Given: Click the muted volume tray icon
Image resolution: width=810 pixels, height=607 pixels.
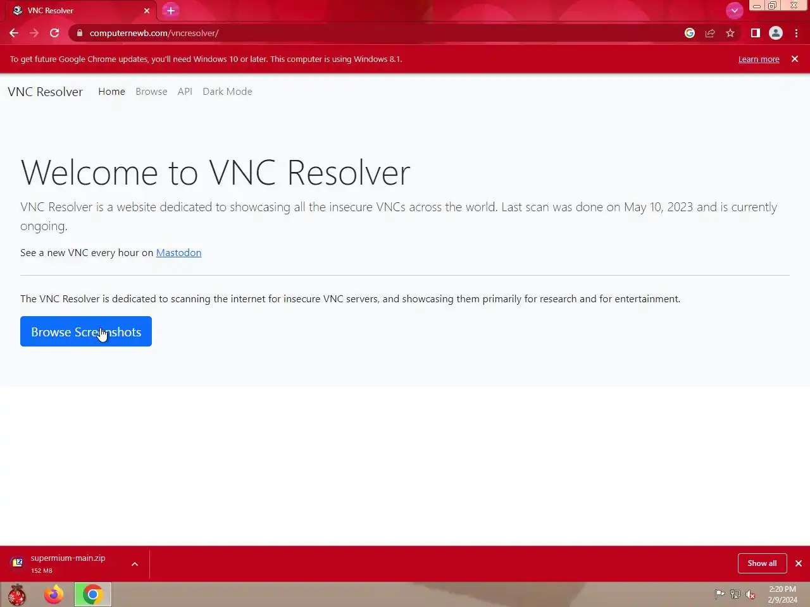Looking at the screenshot, I should pos(751,594).
